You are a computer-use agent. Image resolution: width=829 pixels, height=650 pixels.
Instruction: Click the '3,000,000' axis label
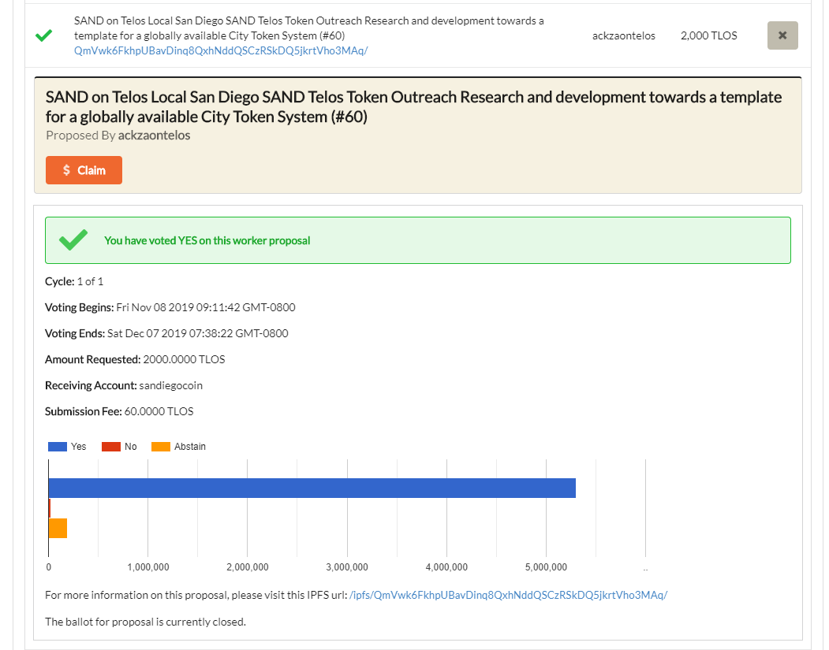[x=347, y=567]
